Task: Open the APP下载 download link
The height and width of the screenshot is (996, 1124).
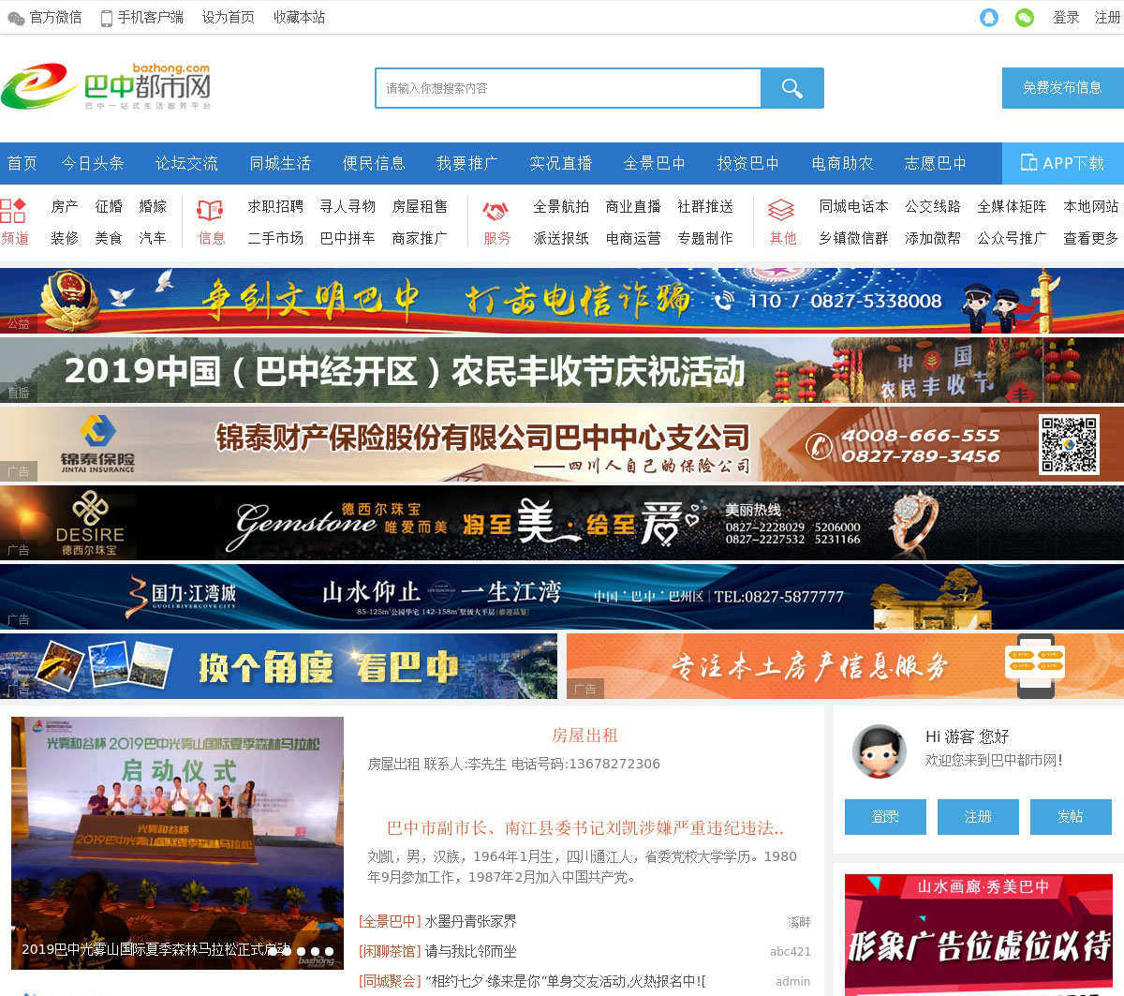Action: 1062,163
